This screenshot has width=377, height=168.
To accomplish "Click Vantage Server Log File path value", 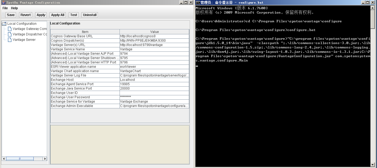I will (155, 75).
